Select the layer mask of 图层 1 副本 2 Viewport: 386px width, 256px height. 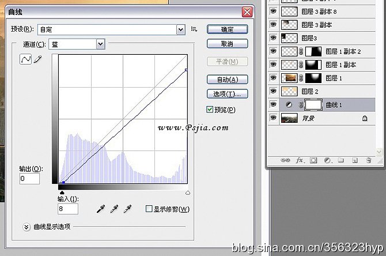point(313,51)
